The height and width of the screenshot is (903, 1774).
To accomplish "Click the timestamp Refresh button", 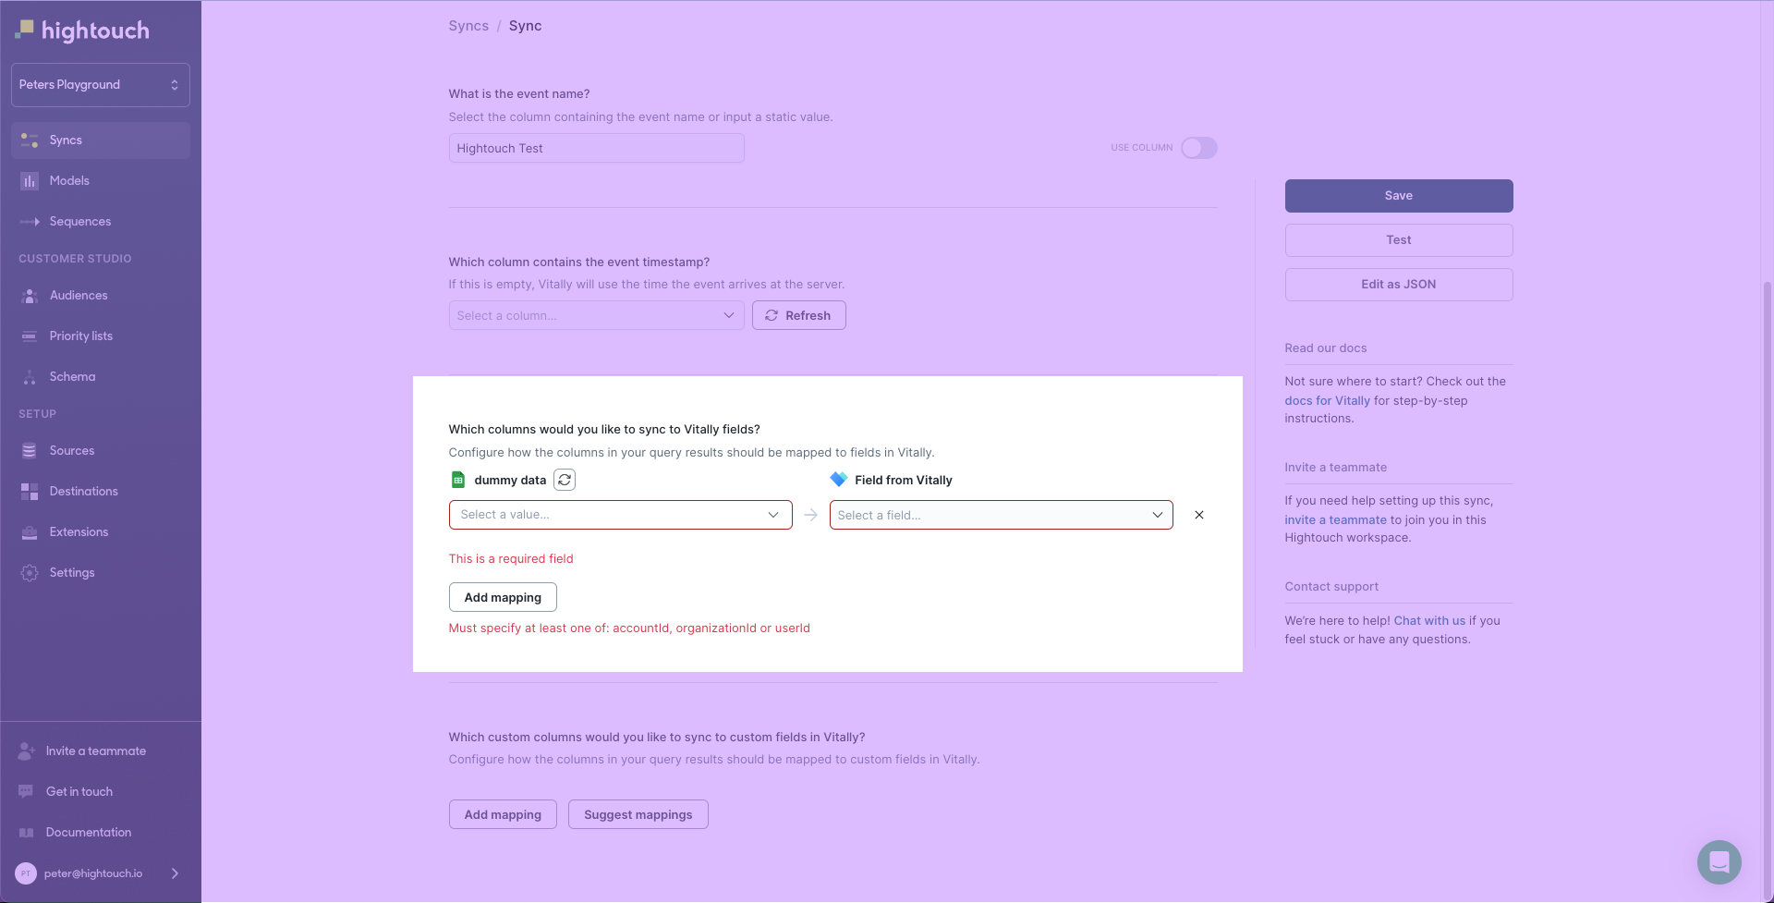I will coord(799,315).
